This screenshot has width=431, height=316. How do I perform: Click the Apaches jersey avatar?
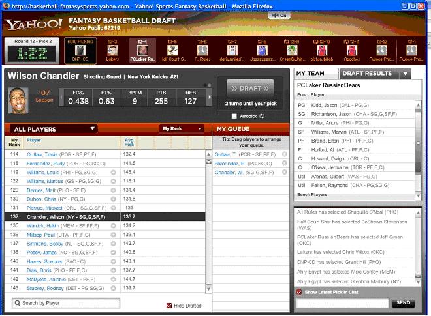[352, 50]
